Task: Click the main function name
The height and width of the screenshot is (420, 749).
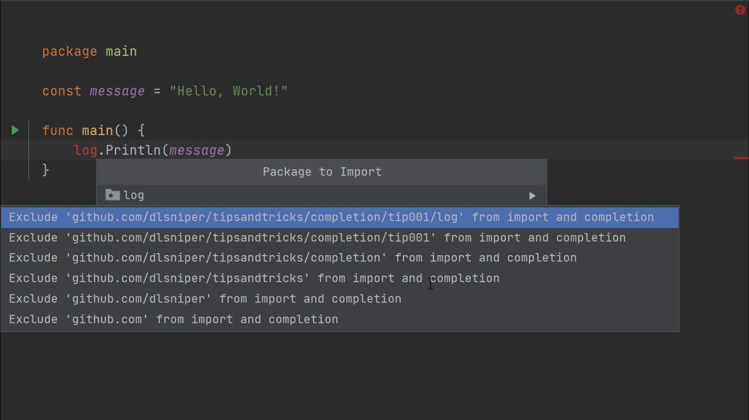Action: [97, 131]
